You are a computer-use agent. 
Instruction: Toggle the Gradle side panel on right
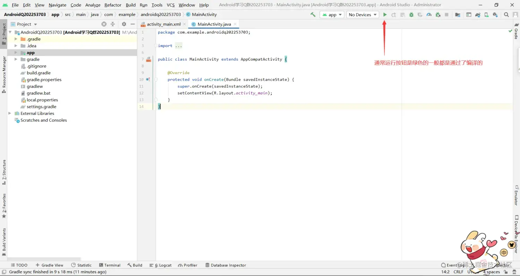[516, 31]
